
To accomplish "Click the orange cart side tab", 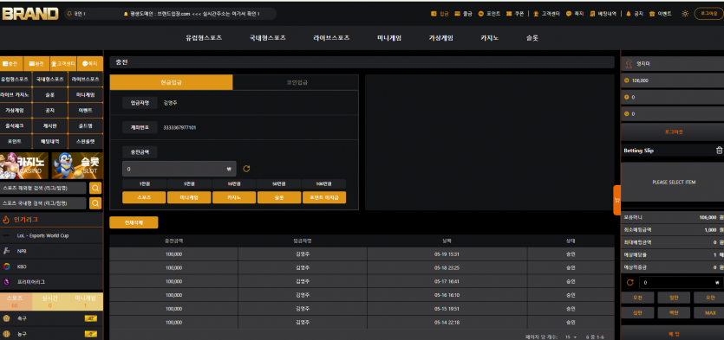I will pos(616,200).
